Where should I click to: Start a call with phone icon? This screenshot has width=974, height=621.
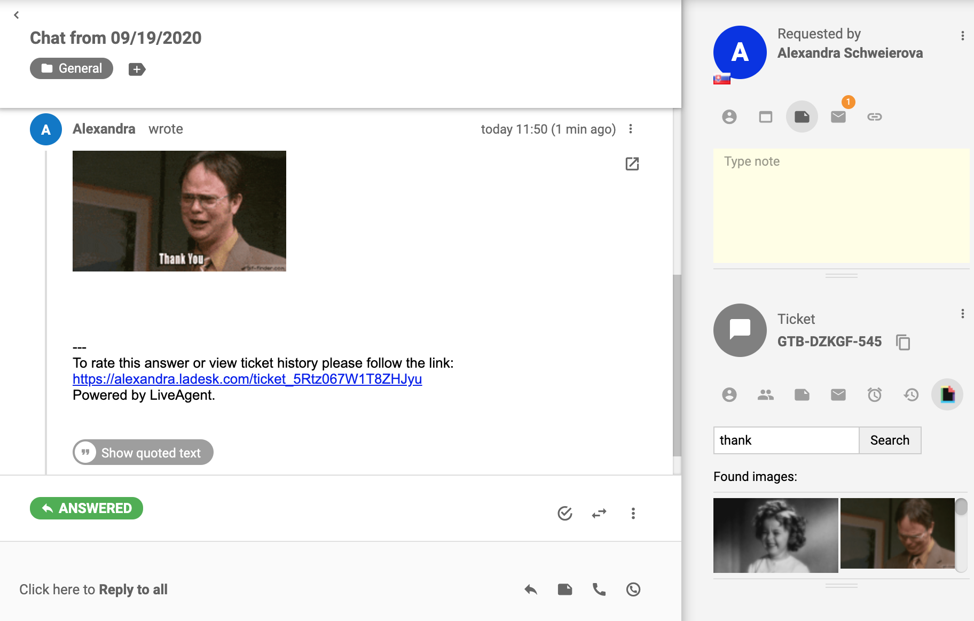pos(599,589)
